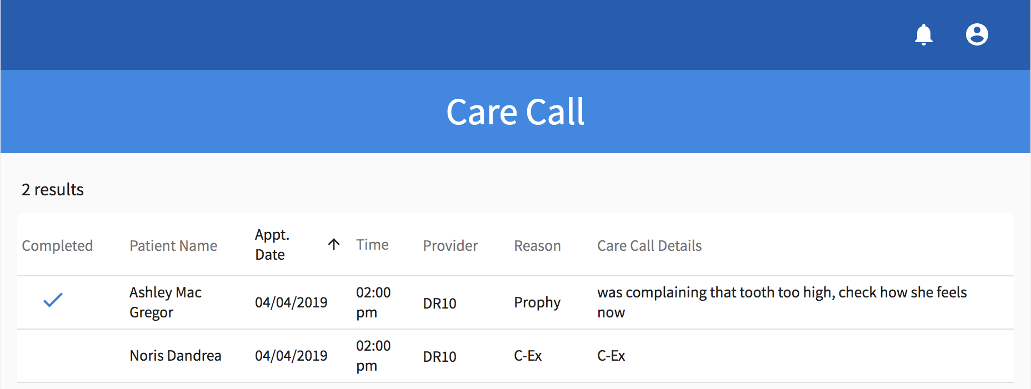Sort by Reason column header
The width and height of the screenshot is (1031, 389).
[537, 246]
